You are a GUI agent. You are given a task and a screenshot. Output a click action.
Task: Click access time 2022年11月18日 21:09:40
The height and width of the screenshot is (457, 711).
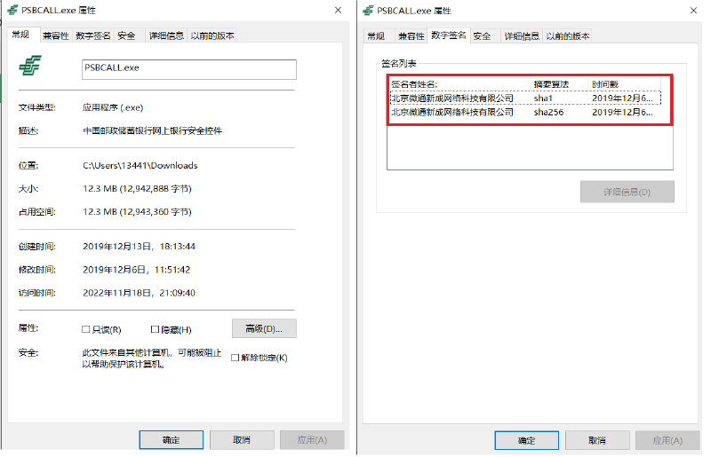coord(139,293)
